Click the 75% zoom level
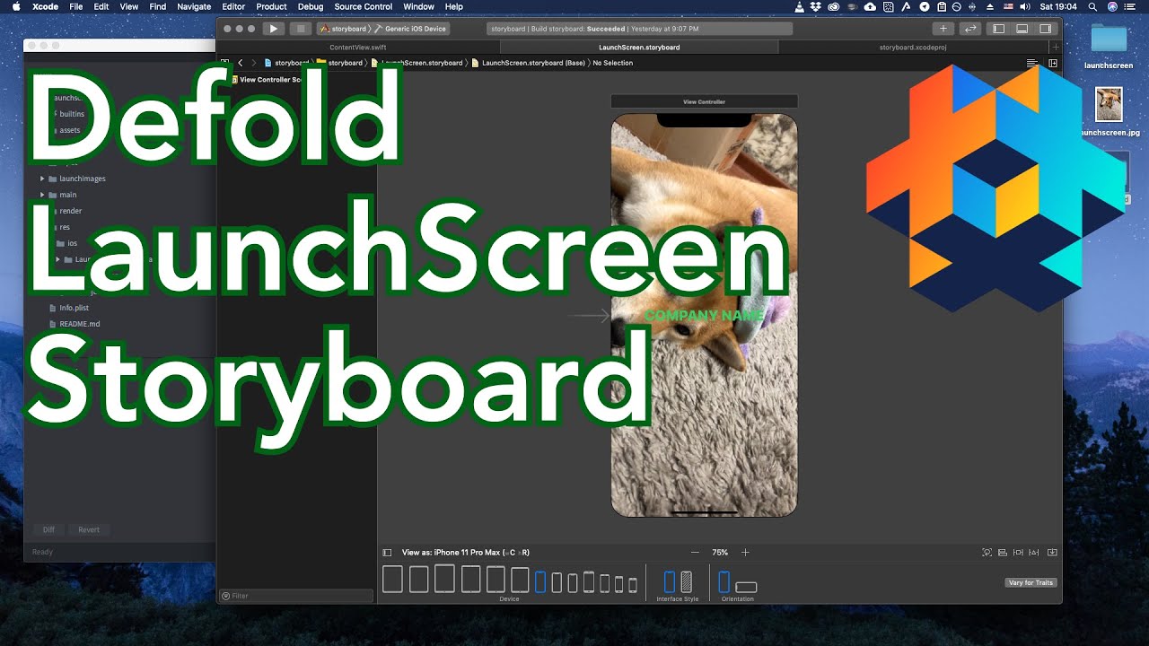 [720, 553]
